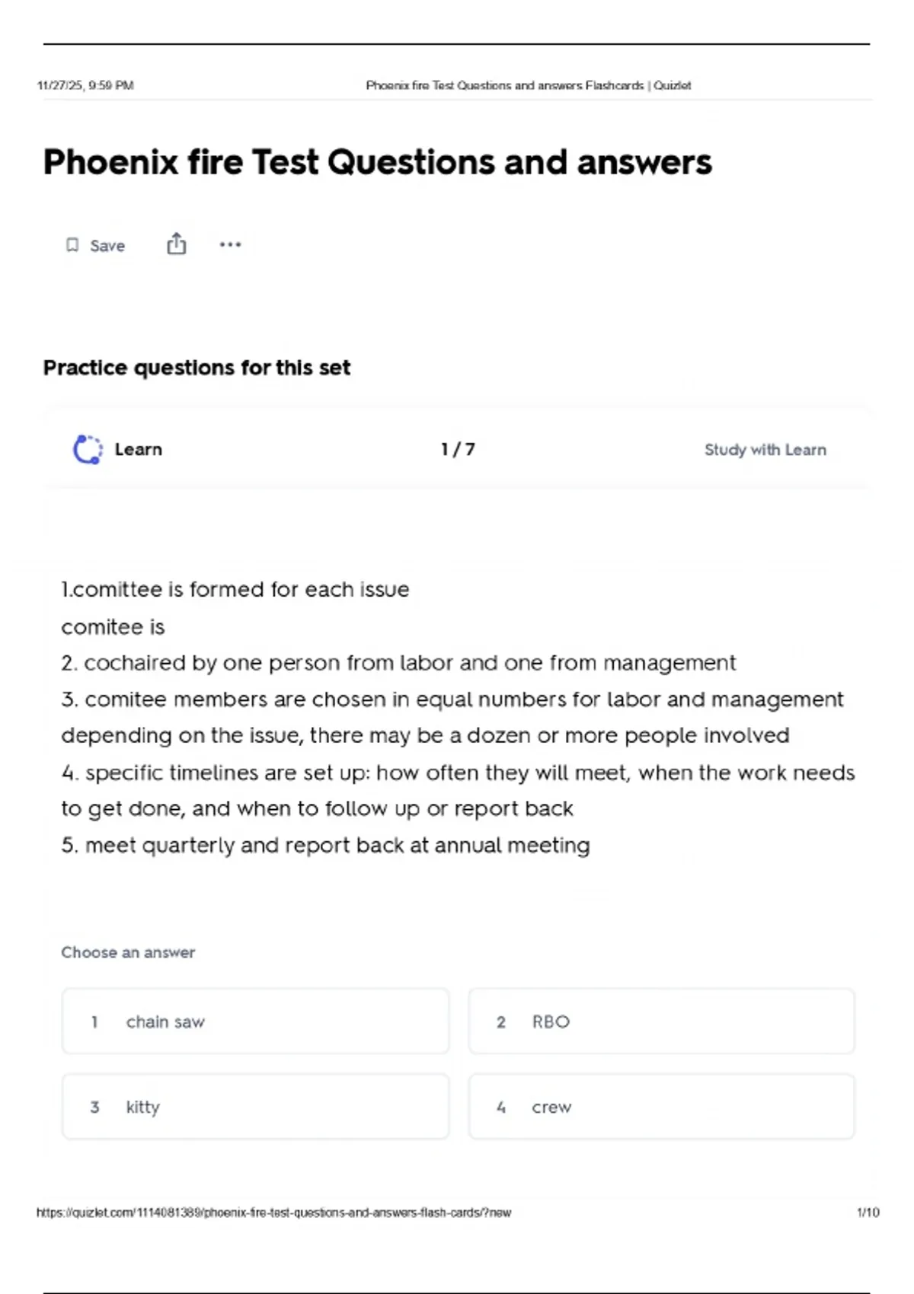This screenshot has width=914, height=1294.
Task: Select "crew" as the answer
Action: (x=661, y=1107)
